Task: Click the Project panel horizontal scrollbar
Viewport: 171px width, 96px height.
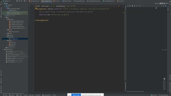Action: tap(13, 93)
